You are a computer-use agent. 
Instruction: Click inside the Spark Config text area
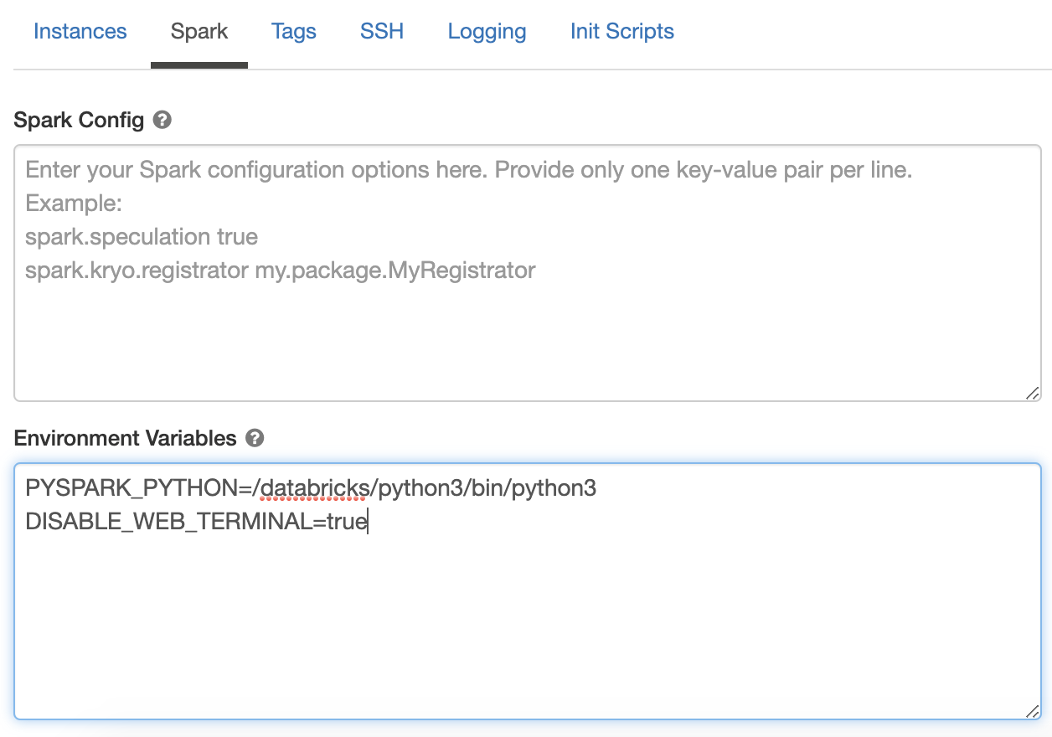526,335
